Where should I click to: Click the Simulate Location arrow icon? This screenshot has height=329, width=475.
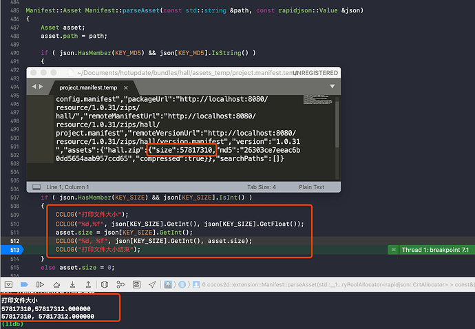[152, 284]
